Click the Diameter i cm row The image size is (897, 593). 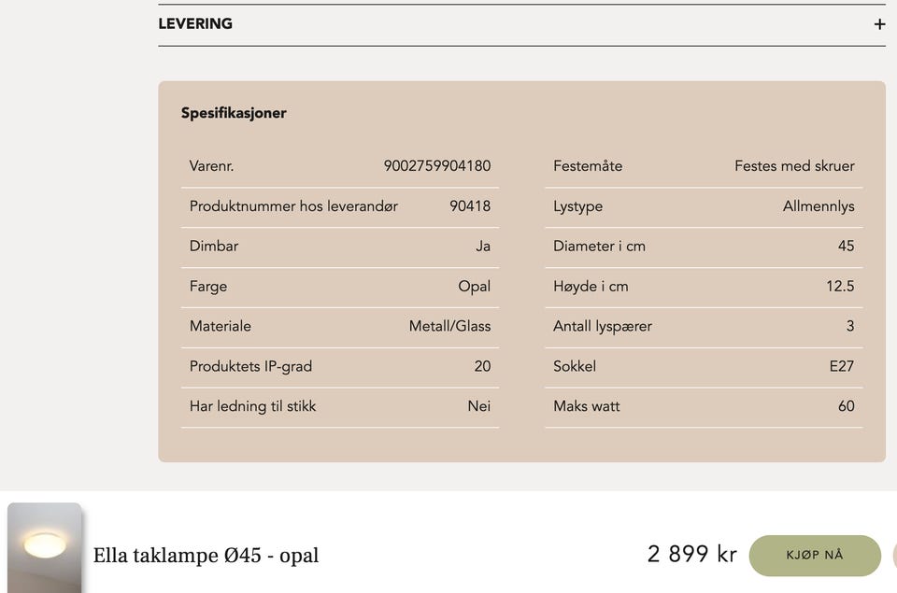click(x=704, y=247)
